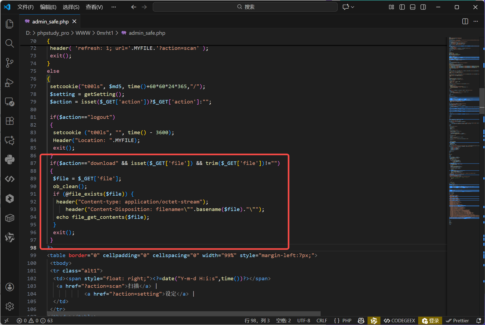
Task: Open the Search view in activity bar
Action: pyautogui.click(x=10, y=43)
